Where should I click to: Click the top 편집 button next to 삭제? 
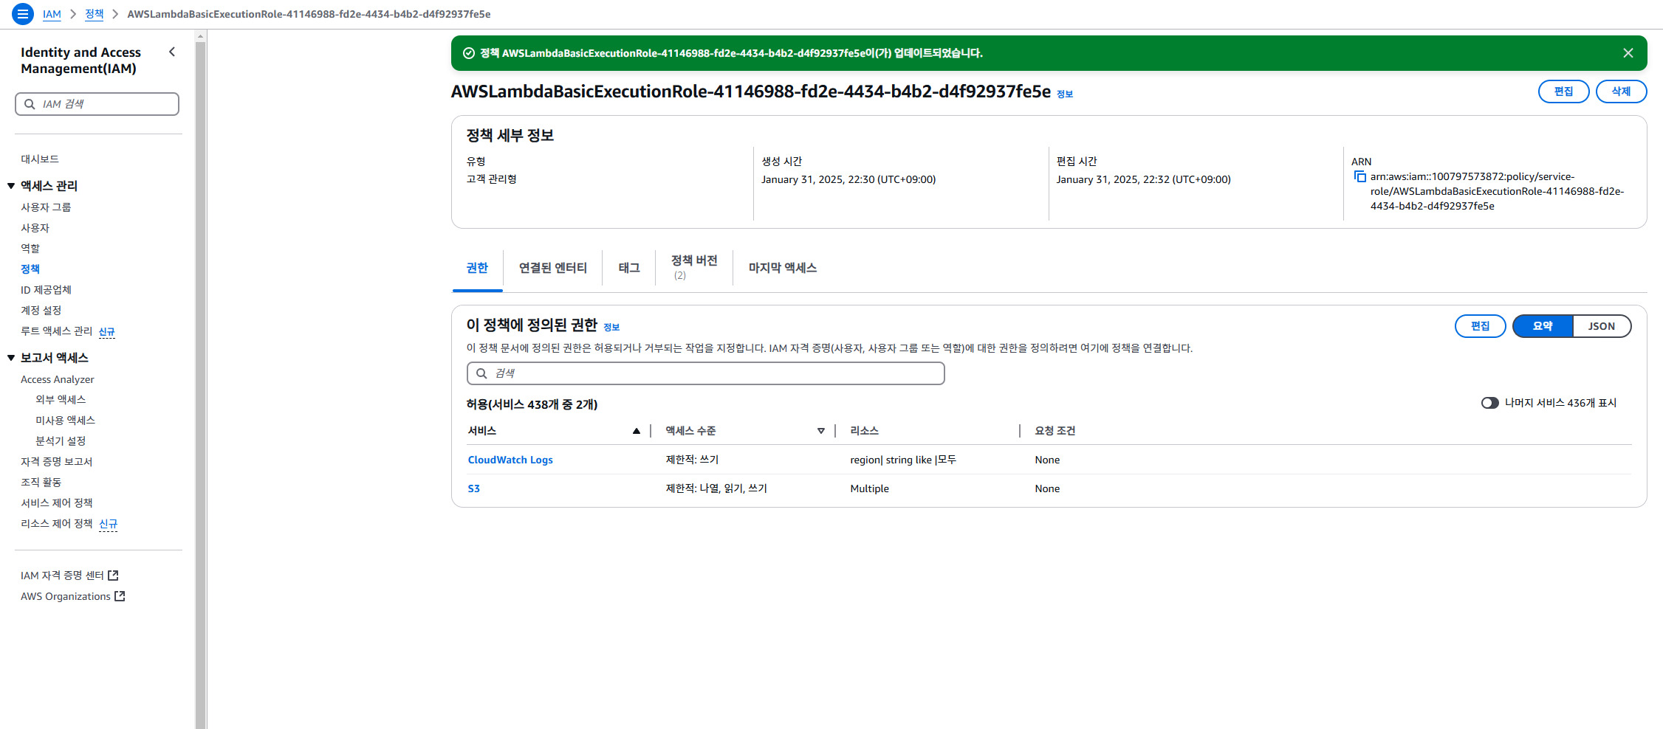click(1563, 91)
